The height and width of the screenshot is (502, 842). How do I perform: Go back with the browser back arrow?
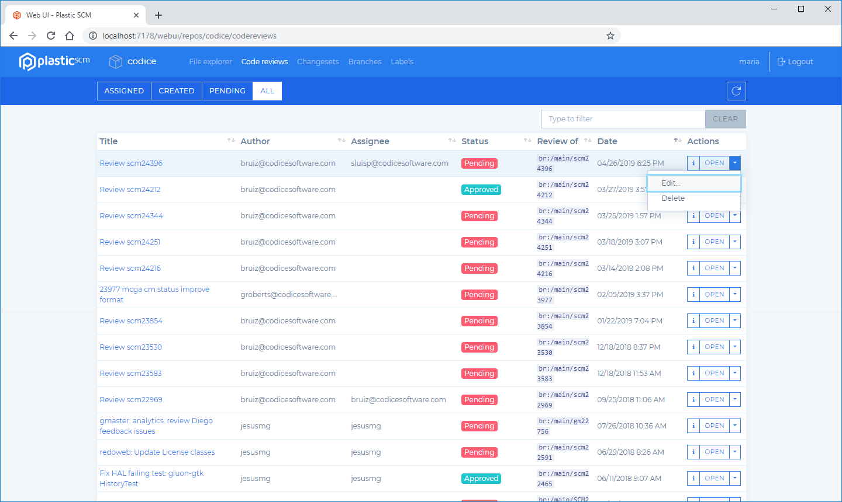click(x=13, y=36)
